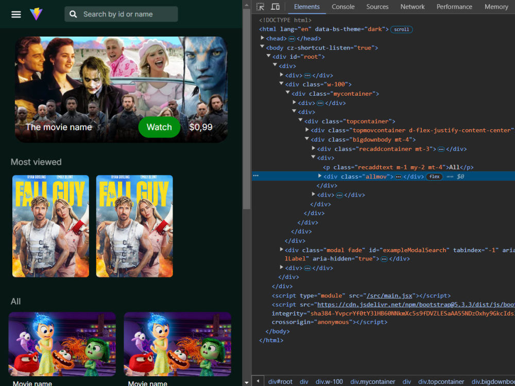515x386 pixels.
Task: Select div.topcontainer in the breadcrumb bar
Action: (x=441, y=382)
